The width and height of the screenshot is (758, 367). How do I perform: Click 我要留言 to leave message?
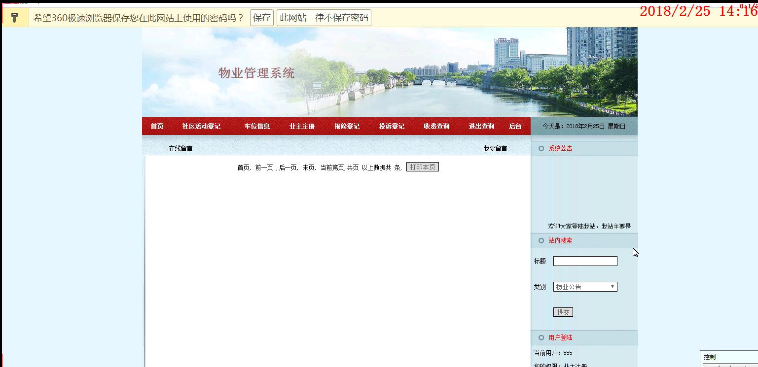495,148
